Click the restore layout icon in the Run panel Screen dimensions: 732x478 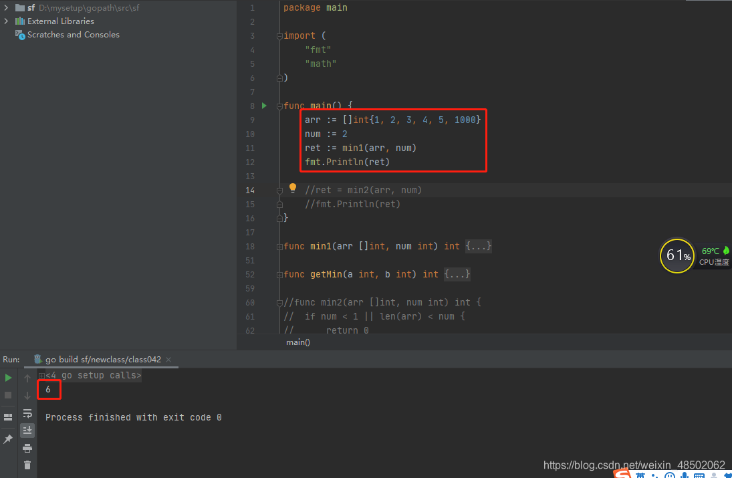tap(8, 417)
